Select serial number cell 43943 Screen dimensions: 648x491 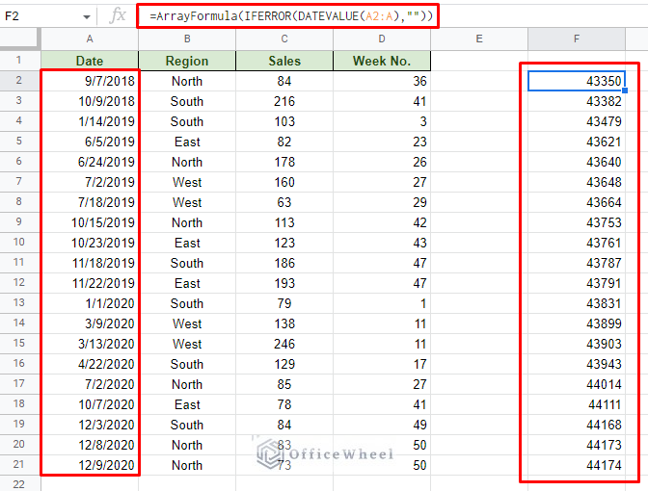click(577, 364)
